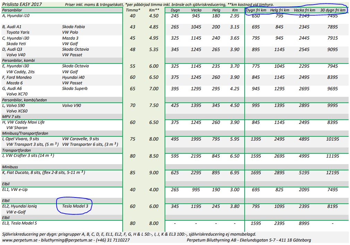Click the 9095 price in group D row
Viewport: 350px width, 245px height.
click(333, 49)
